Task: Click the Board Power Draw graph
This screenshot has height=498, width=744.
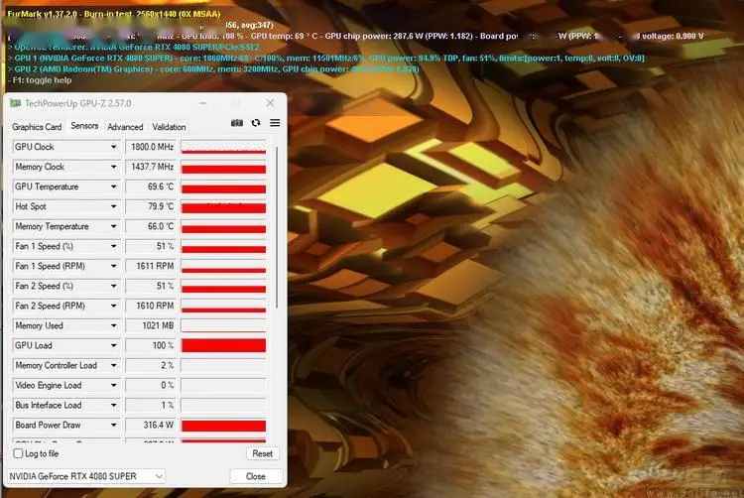Action: pyautogui.click(x=223, y=425)
